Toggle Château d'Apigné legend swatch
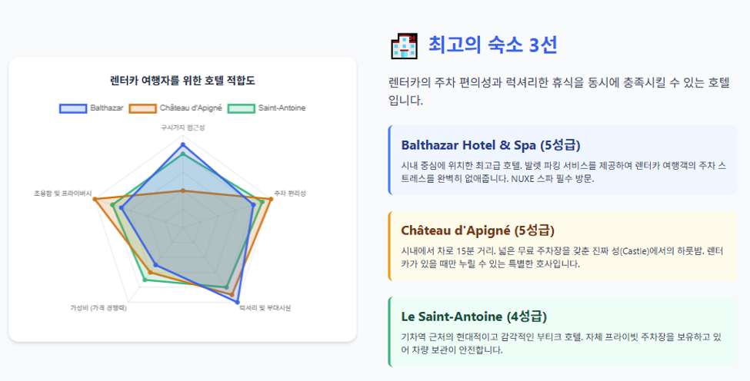 [143, 108]
